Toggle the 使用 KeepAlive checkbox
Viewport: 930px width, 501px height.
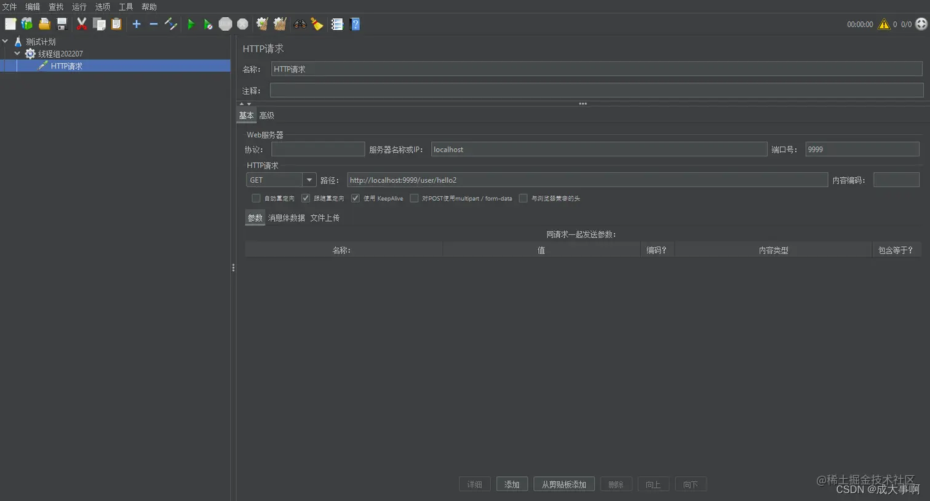(355, 198)
